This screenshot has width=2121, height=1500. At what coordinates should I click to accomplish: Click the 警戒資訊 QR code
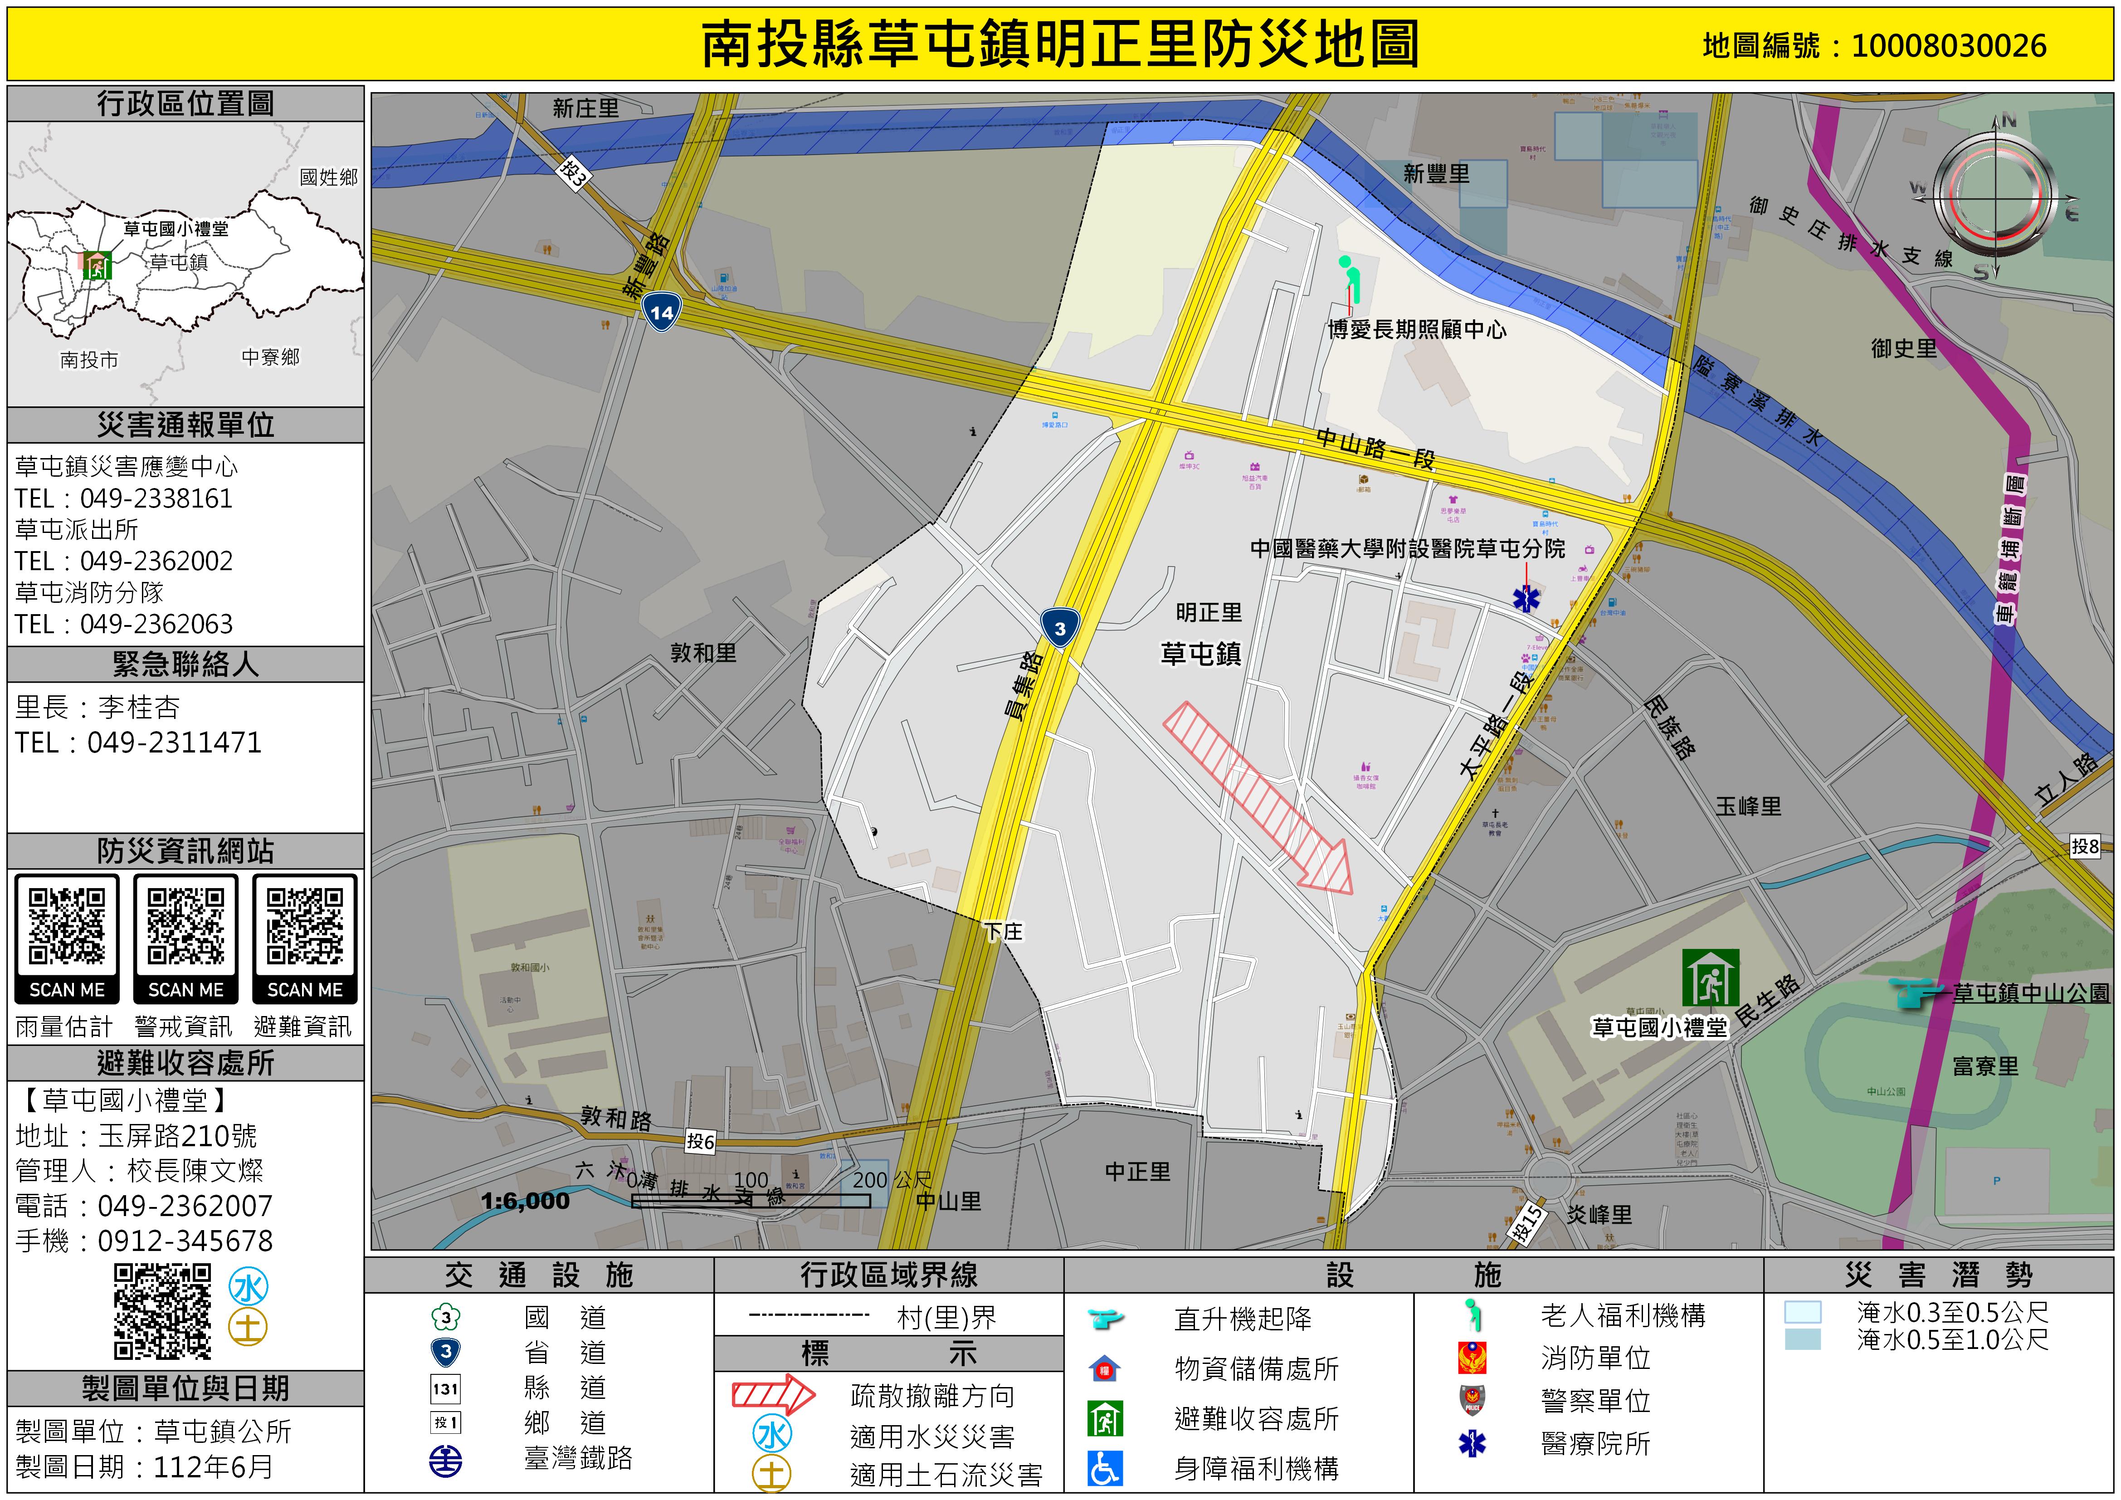(185, 927)
